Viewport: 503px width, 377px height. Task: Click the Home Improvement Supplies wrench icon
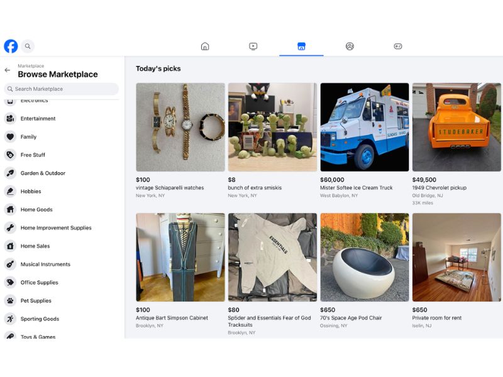click(x=10, y=228)
